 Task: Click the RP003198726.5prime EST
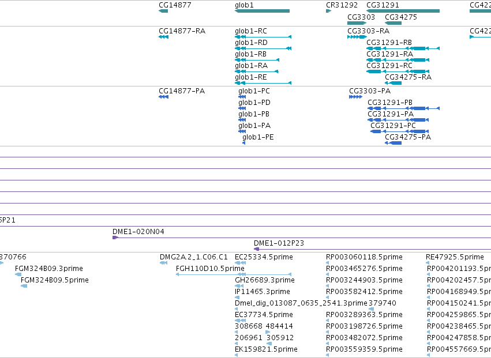point(327,332)
